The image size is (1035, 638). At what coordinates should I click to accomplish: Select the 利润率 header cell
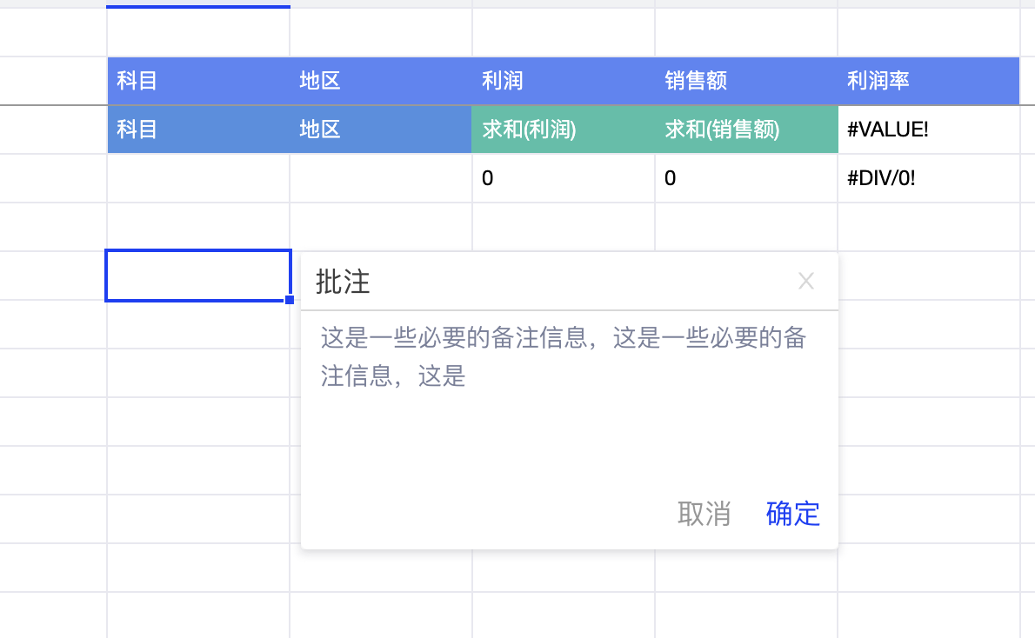coord(928,81)
